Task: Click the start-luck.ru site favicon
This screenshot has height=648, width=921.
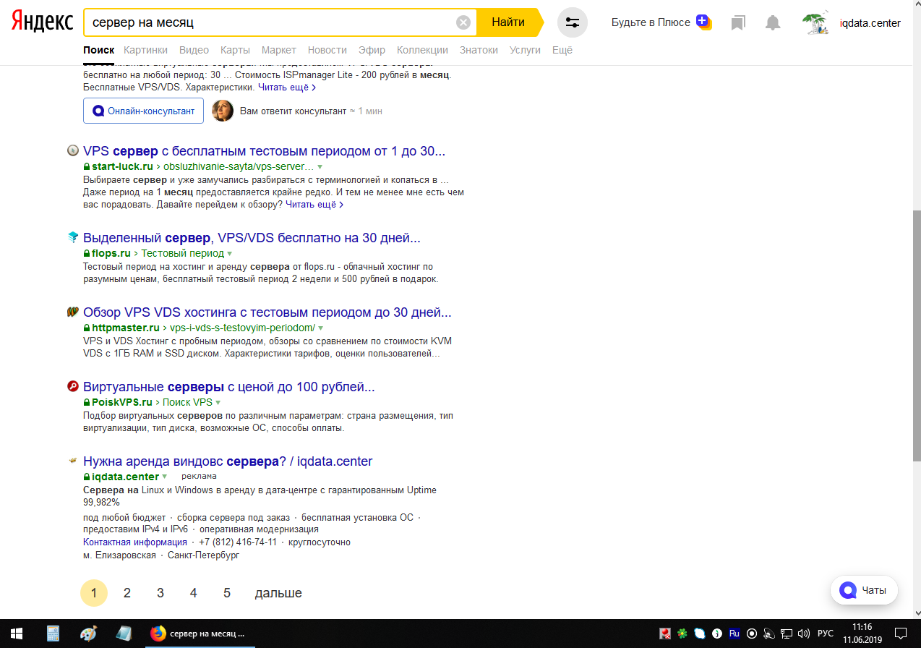Action: click(x=72, y=150)
